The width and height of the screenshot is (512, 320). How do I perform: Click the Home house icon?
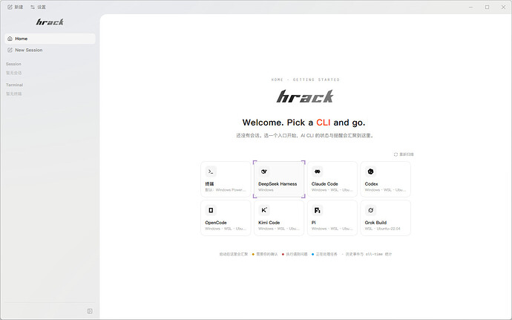10,39
